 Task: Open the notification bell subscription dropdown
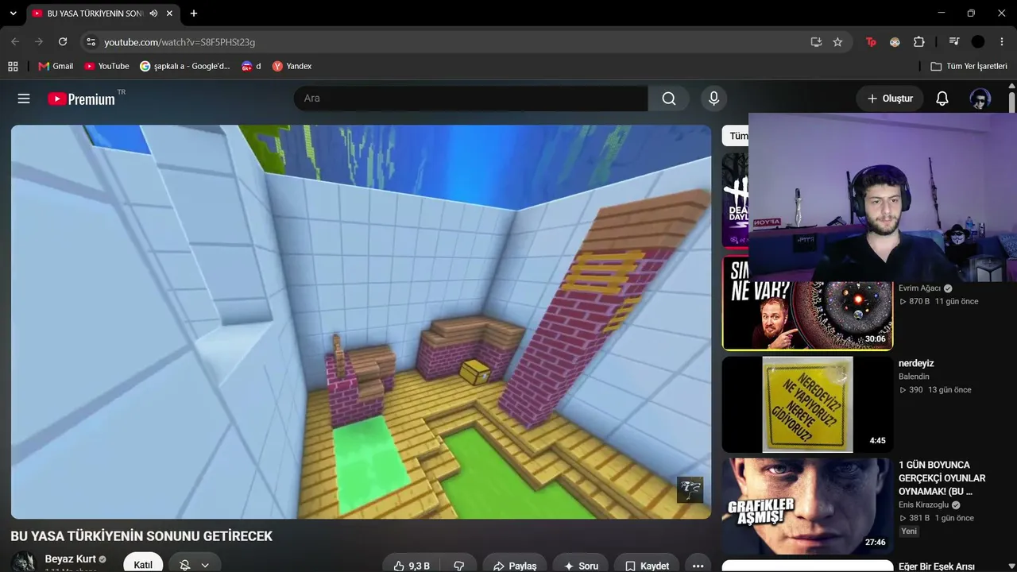point(195,565)
